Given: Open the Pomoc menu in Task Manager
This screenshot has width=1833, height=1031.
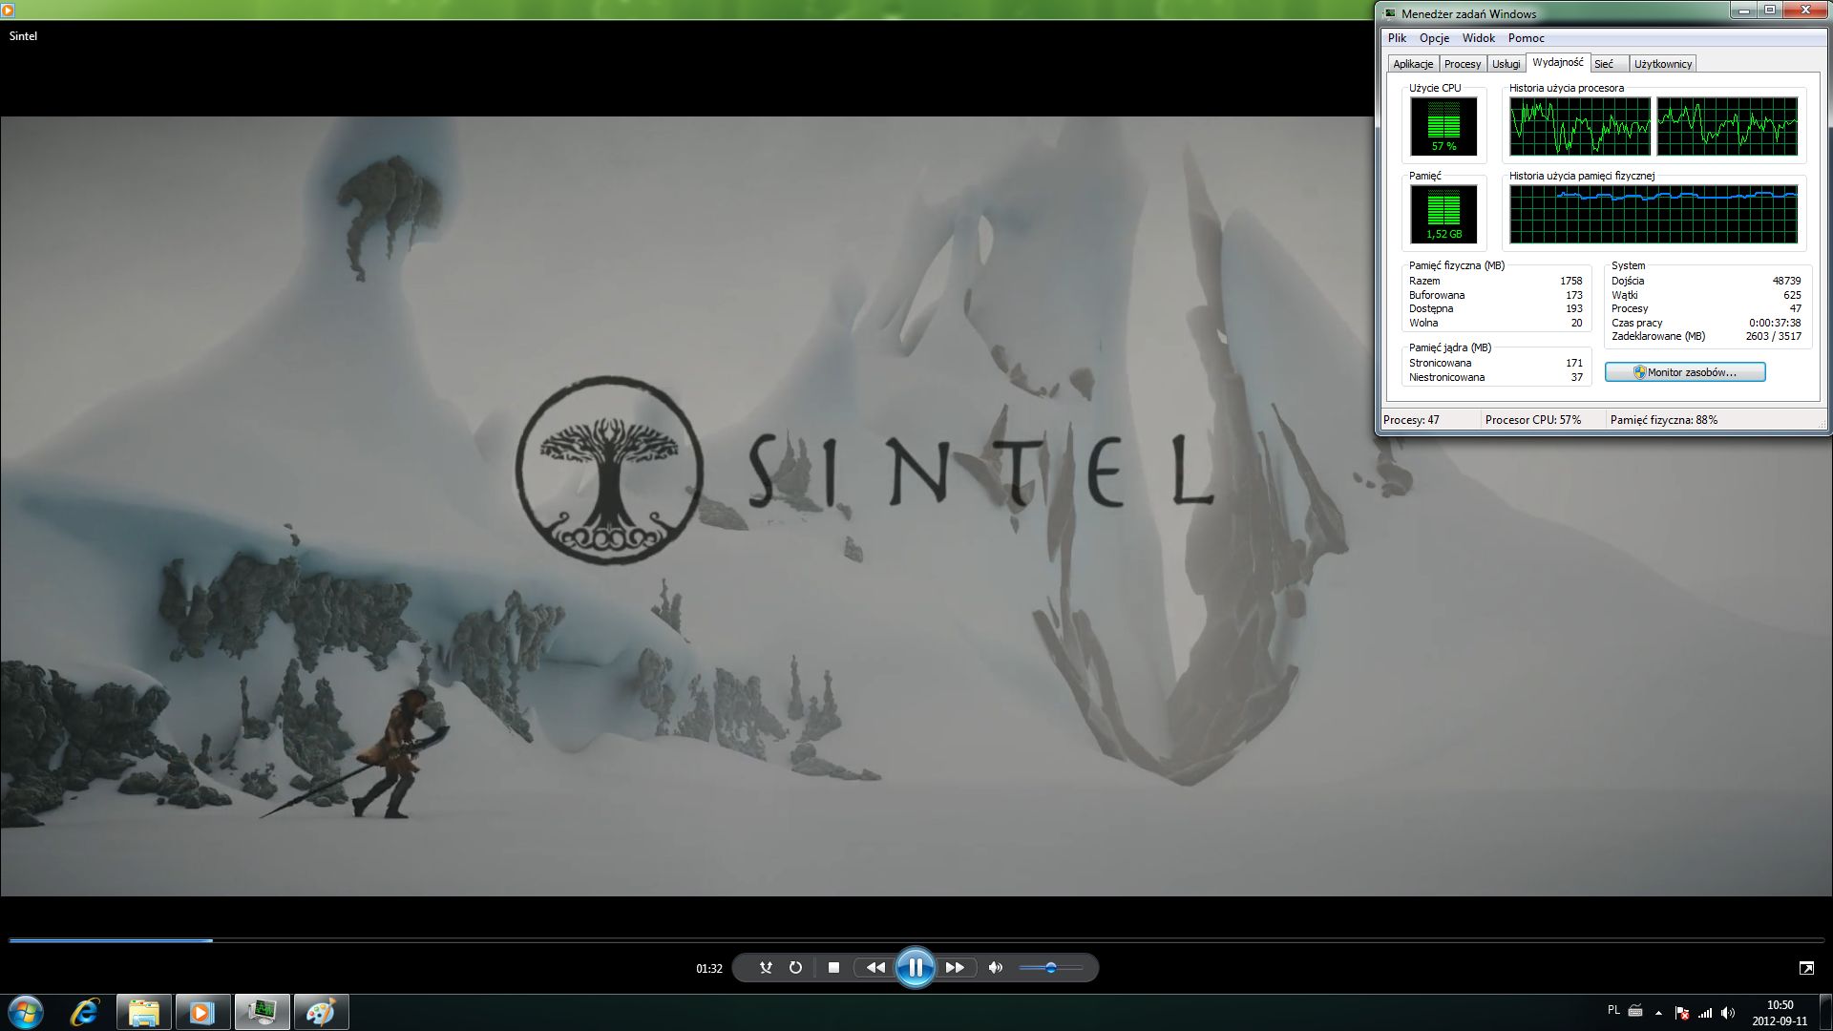Looking at the screenshot, I should click(x=1526, y=38).
